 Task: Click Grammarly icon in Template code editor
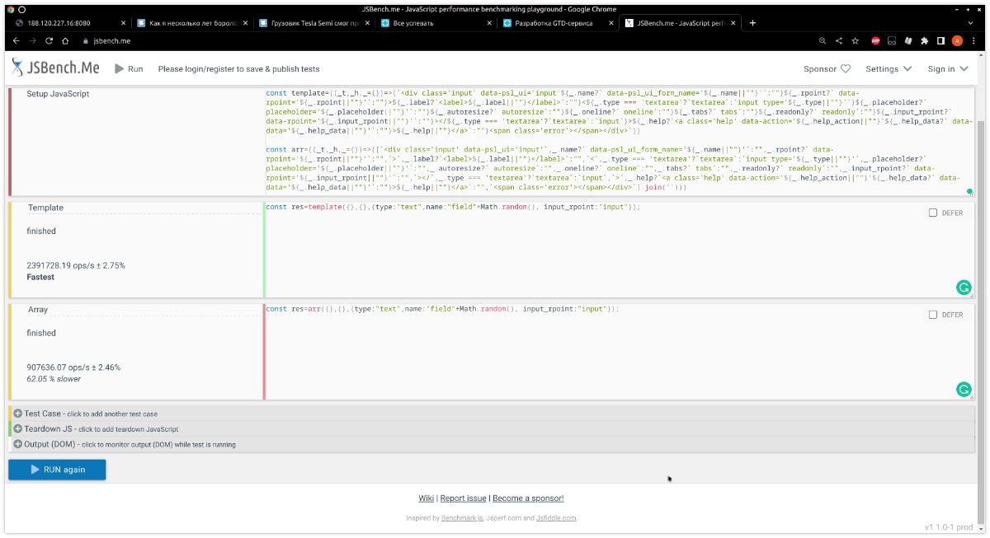click(x=963, y=288)
